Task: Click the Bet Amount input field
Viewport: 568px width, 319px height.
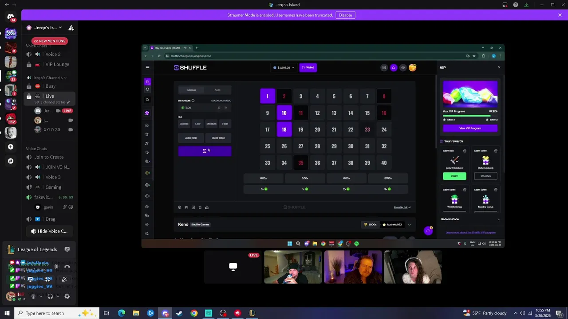Action: coord(205,108)
